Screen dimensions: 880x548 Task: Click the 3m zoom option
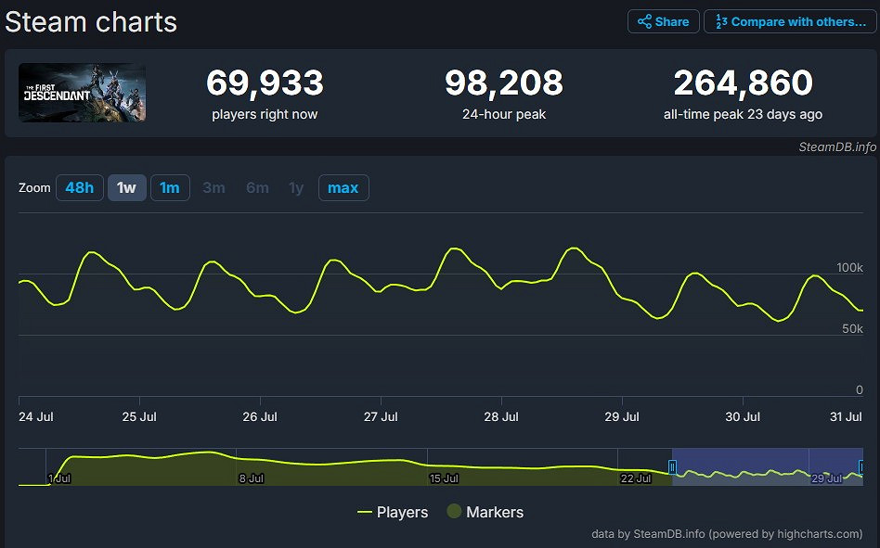(214, 187)
